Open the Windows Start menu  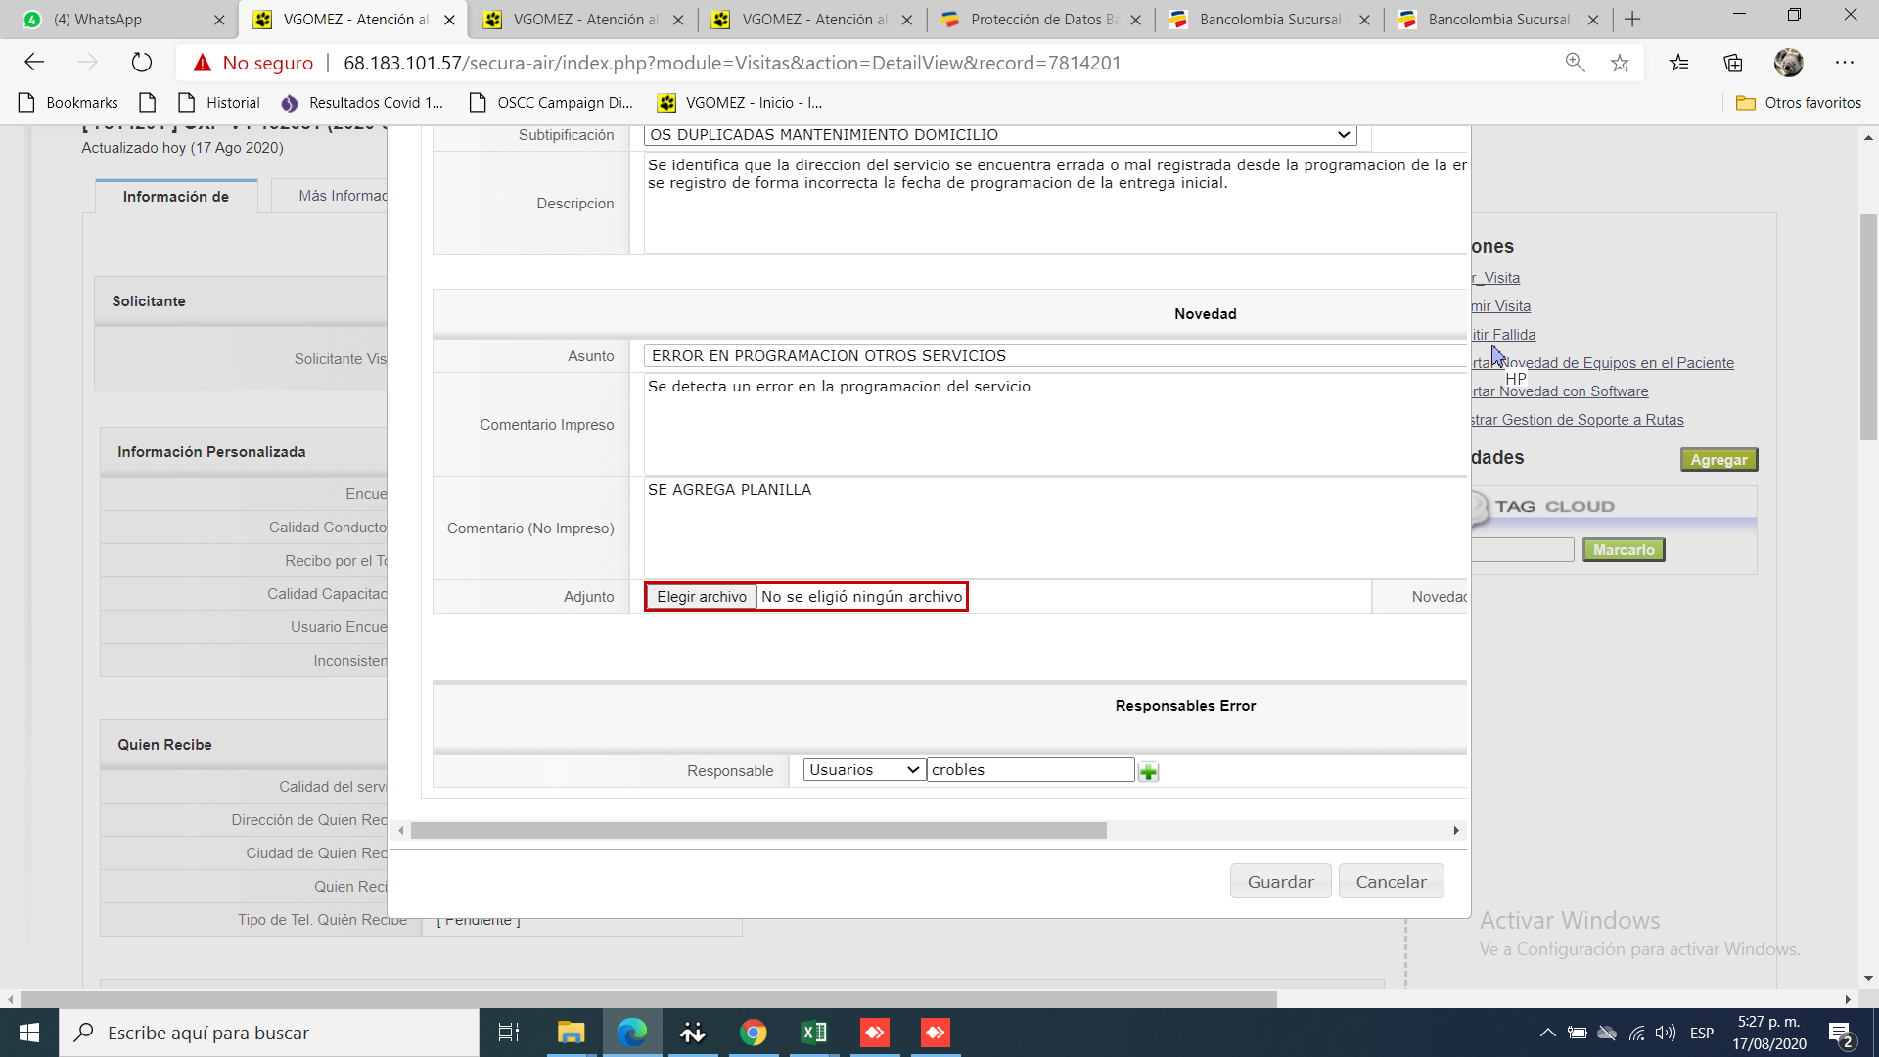tap(29, 1033)
